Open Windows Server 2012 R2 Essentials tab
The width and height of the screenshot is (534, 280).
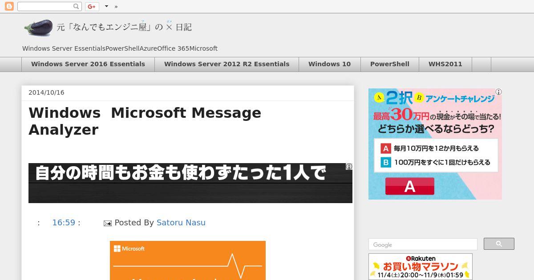[227, 64]
